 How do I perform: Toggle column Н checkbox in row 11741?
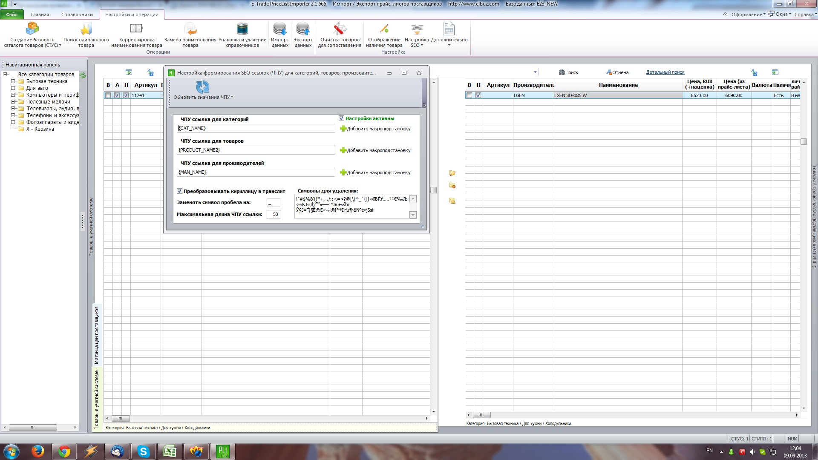[126, 95]
